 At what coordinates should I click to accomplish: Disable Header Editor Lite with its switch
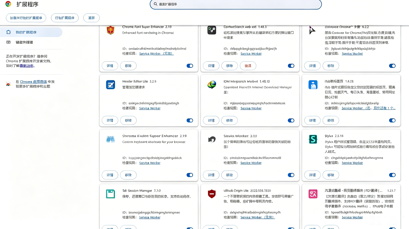(x=190, y=120)
